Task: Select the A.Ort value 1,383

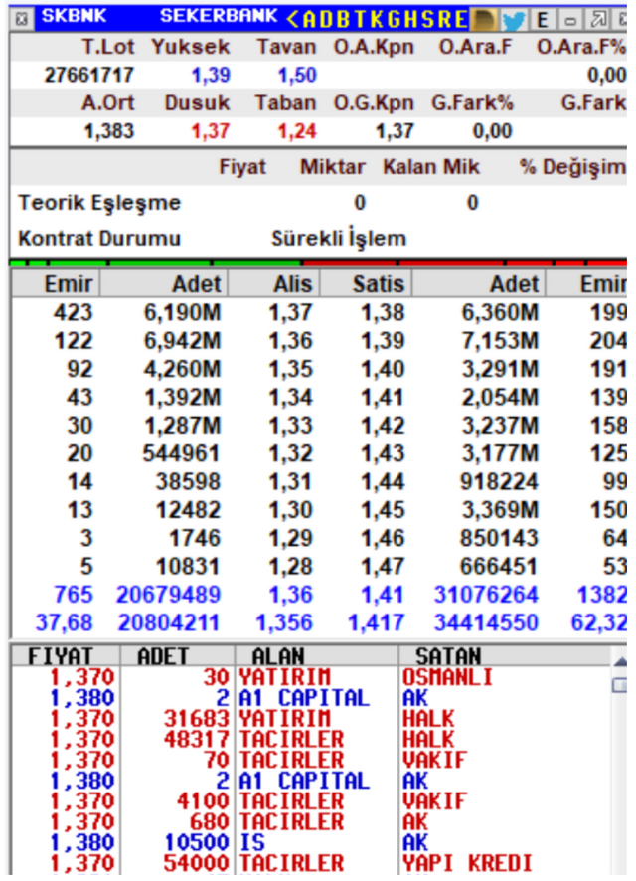Action: (109, 131)
